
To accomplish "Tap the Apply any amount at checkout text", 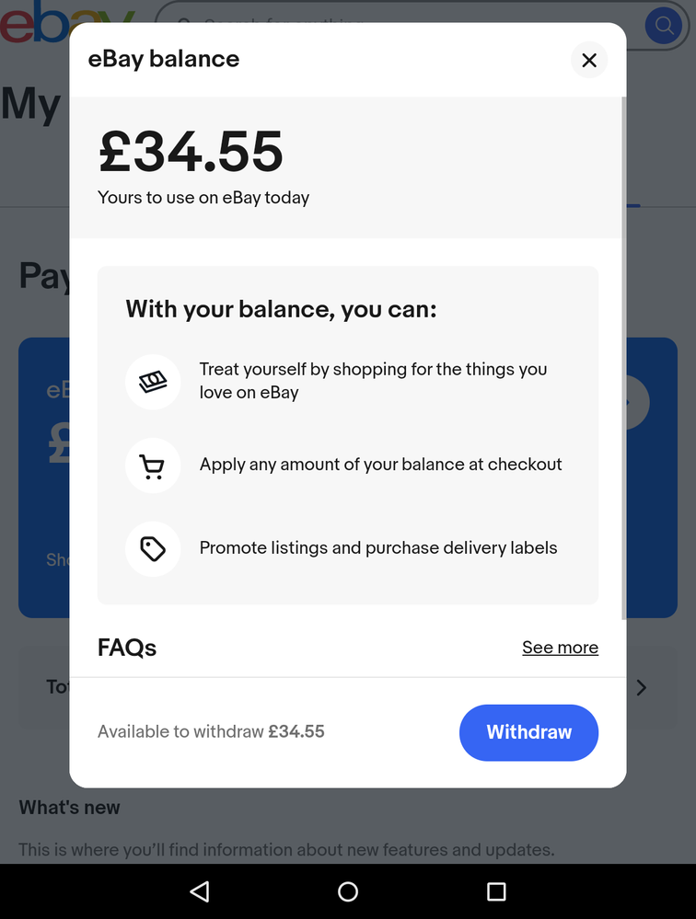I will pyautogui.click(x=380, y=465).
